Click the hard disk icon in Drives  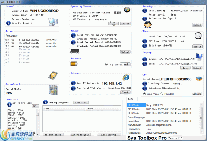coord(53,75)
